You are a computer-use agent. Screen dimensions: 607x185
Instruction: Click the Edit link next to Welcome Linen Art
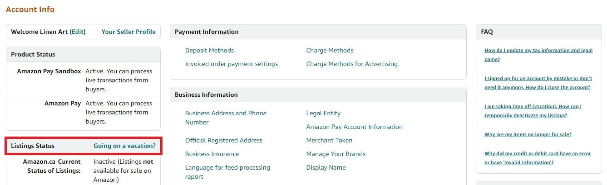tap(77, 32)
